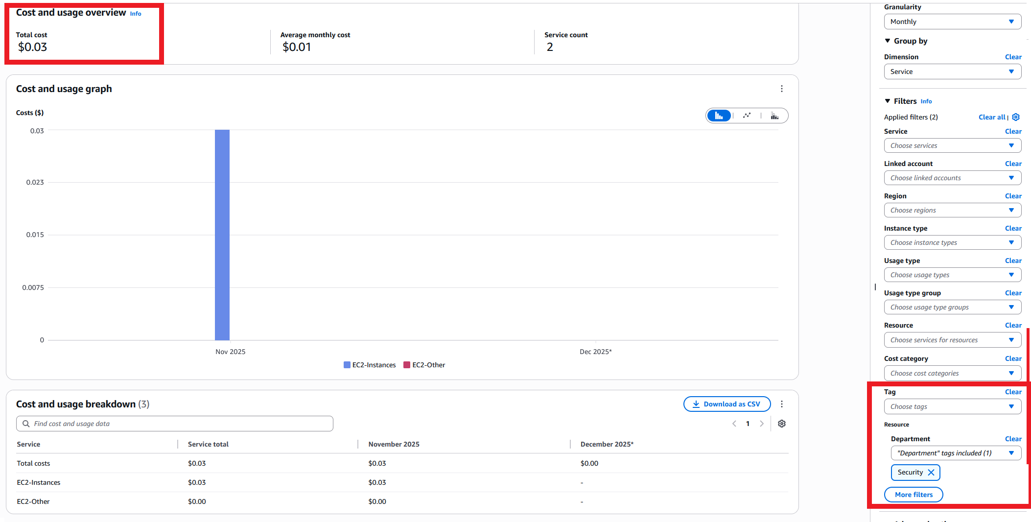Open More filters
1031x522 pixels.
click(914, 495)
